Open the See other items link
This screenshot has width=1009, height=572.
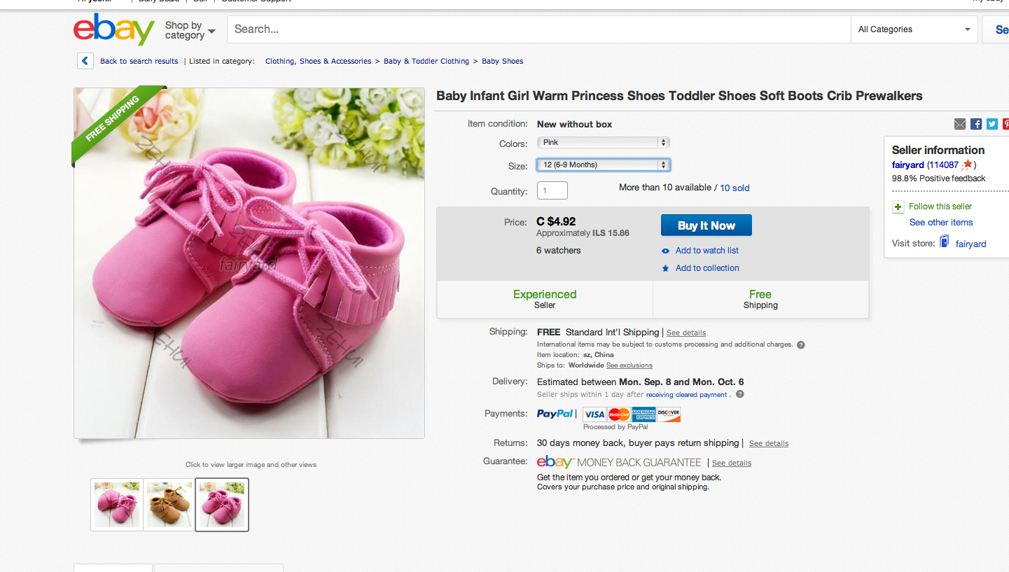tap(940, 223)
